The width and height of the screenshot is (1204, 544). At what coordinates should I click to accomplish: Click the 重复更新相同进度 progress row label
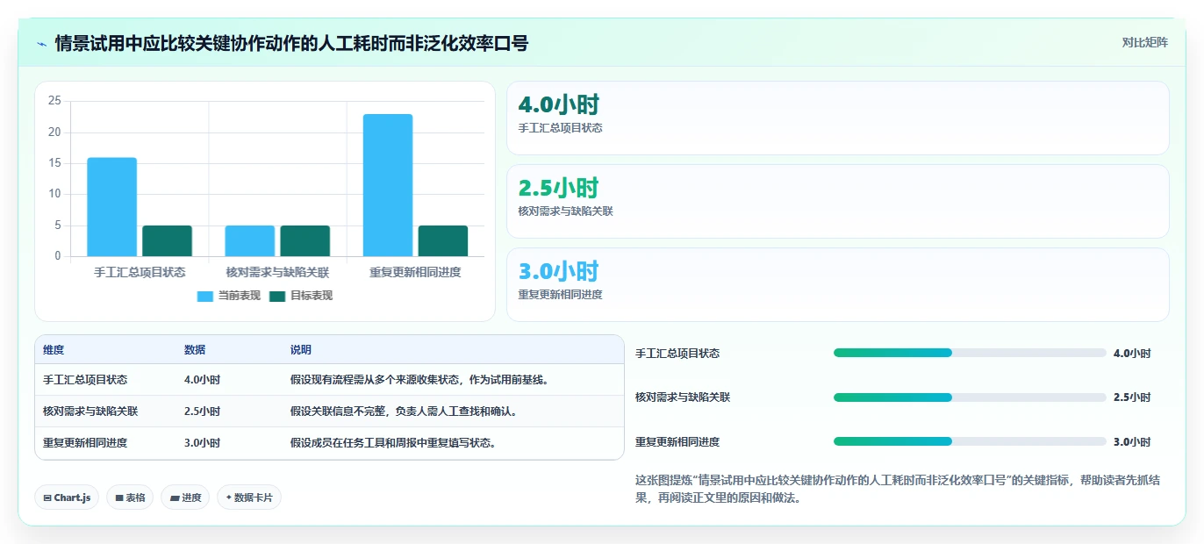coord(677,442)
